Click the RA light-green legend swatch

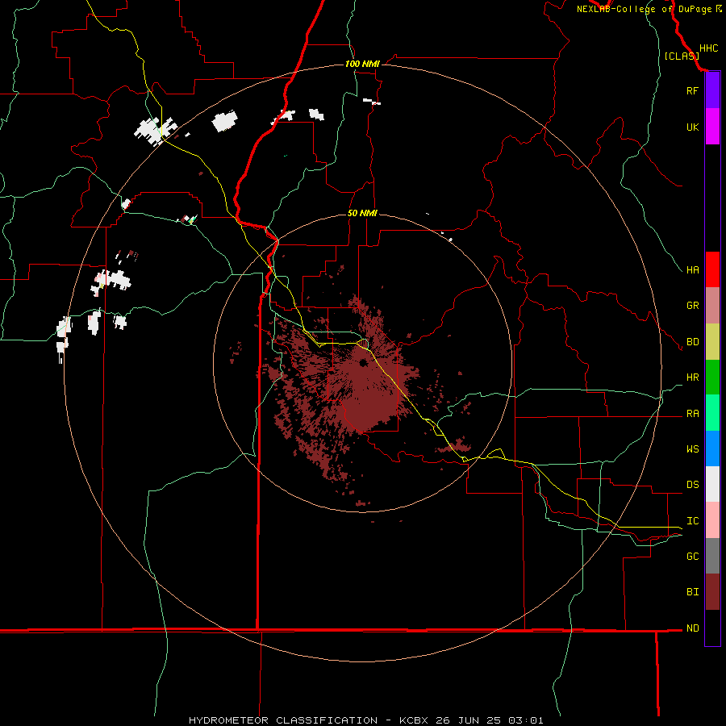(x=712, y=413)
